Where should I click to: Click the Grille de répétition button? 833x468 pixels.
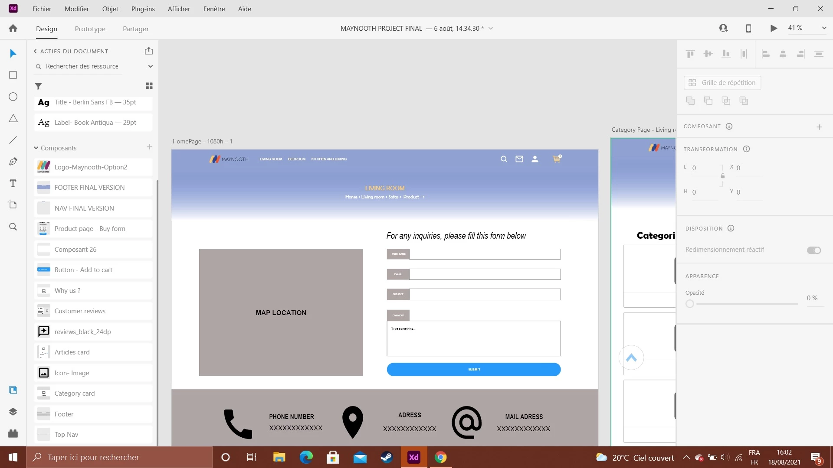click(722, 83)
